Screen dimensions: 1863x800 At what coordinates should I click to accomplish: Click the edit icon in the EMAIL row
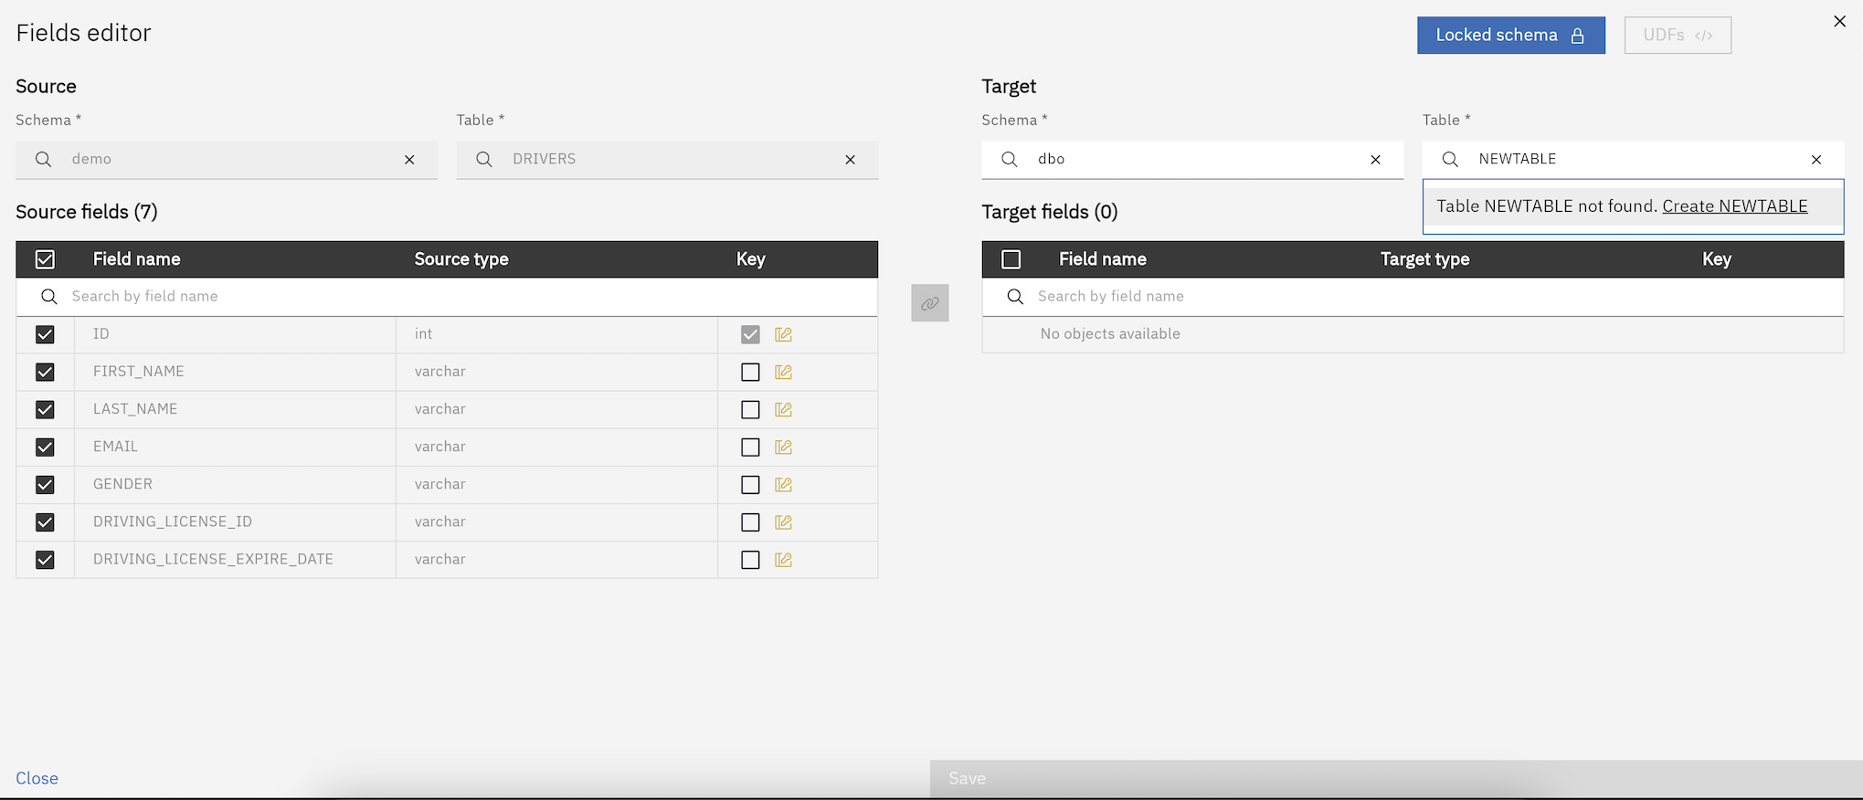(783, 447)
